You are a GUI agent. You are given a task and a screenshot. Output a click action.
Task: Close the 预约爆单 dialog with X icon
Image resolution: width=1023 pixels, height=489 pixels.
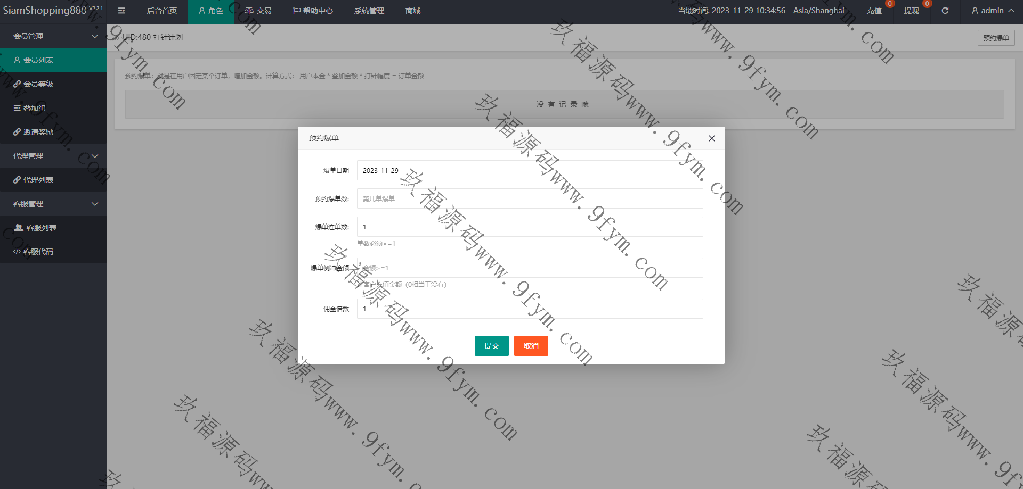pos(711,138)
